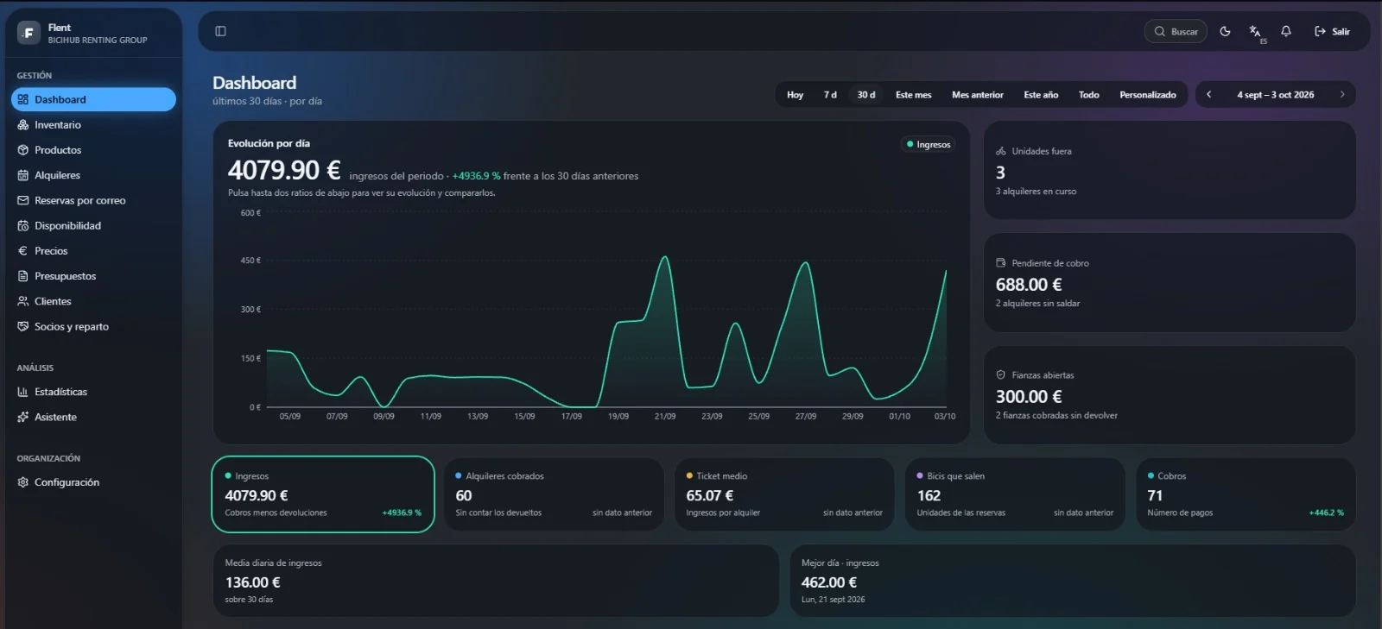The width and height of the screenshot is (1382, 629).
Task: Click the Buscar search field
Action: point(1176,31)
